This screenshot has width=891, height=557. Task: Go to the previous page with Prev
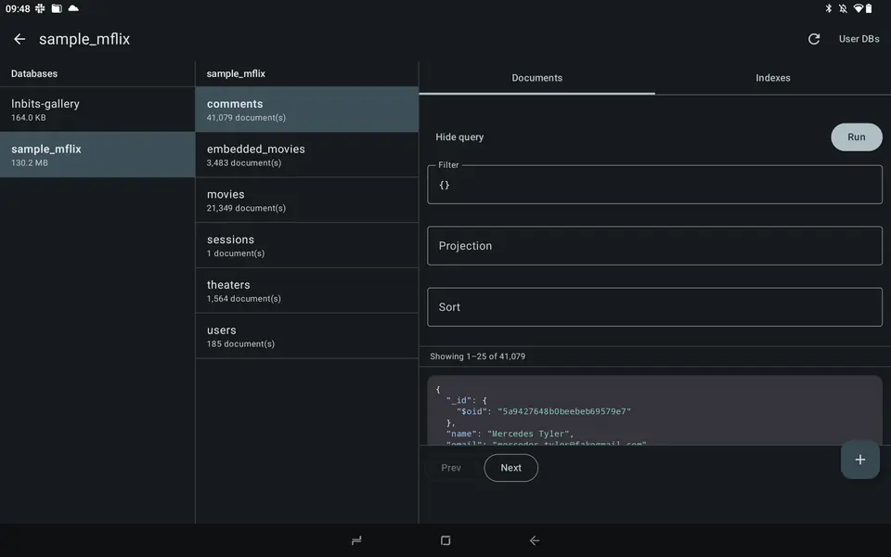coord(451,468)
